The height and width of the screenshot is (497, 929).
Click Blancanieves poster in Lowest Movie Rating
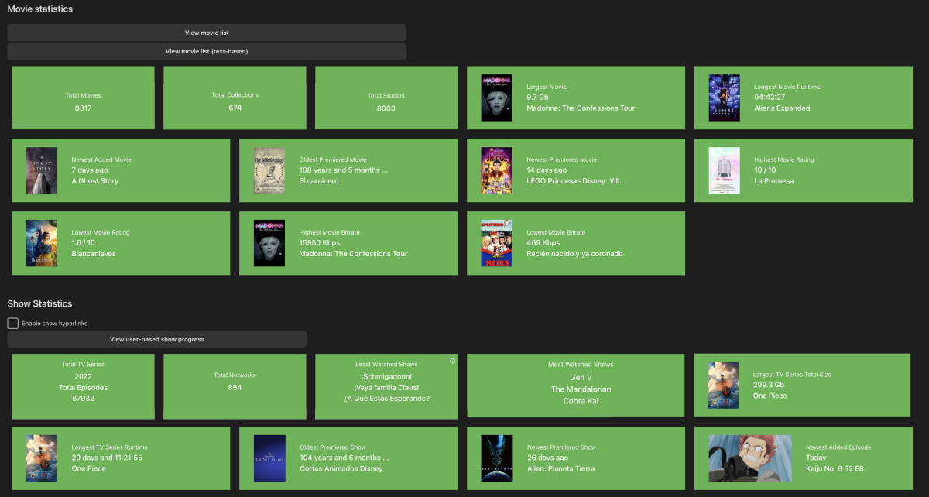[42, 243]
